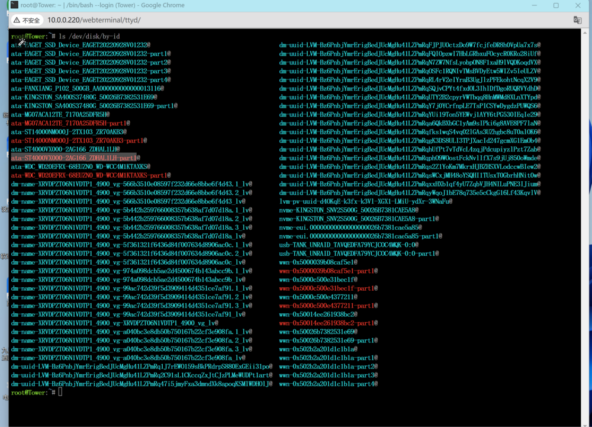Click the not-secure warning icon
This screenshot has width=592, height=427.
[x=17, y=20]
